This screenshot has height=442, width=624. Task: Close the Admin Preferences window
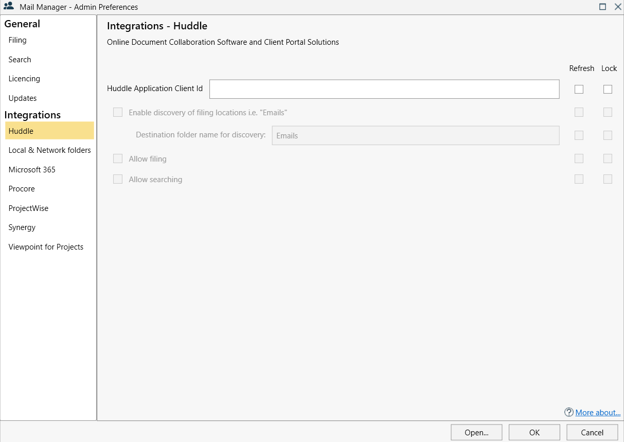[617, 7]
